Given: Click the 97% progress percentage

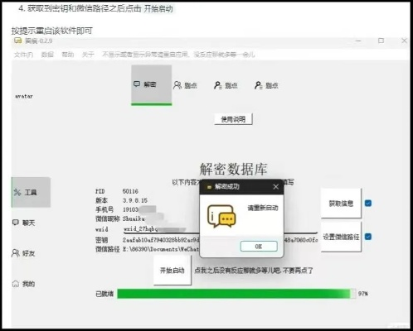Looking at the screenshot, I should (363, 294).
